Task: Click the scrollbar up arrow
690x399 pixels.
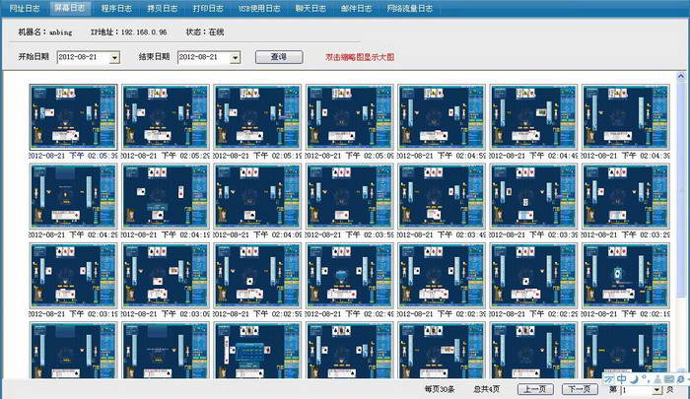Action: (x=681, y=76)
